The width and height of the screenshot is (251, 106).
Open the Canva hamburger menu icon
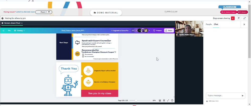click(x=4, y=31)
